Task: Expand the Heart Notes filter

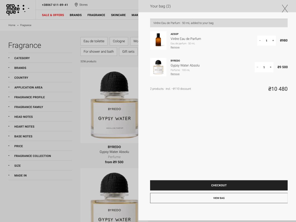Action: tap(40, 127)
